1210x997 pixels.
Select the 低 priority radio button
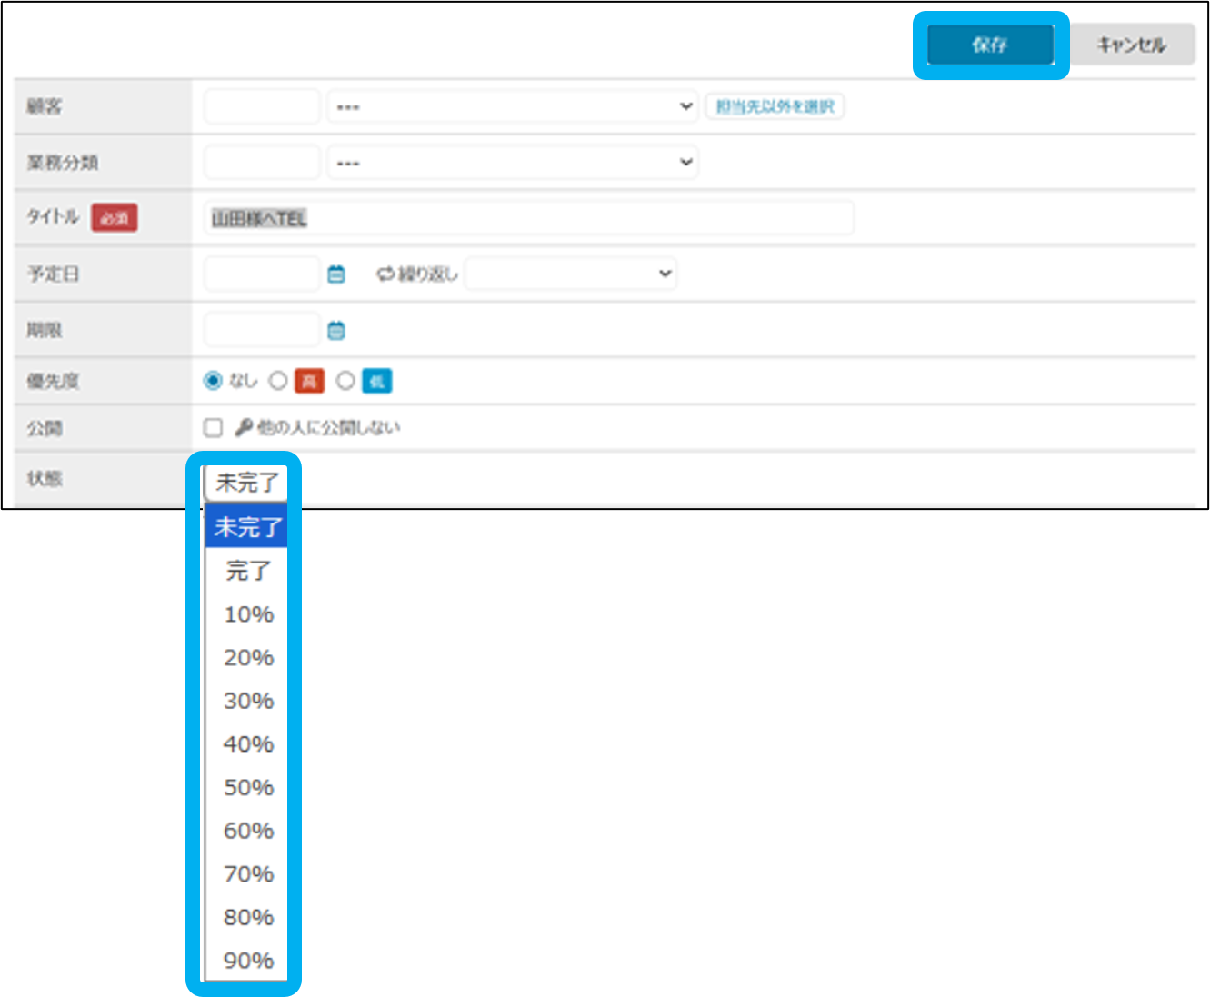pos(345,381)
